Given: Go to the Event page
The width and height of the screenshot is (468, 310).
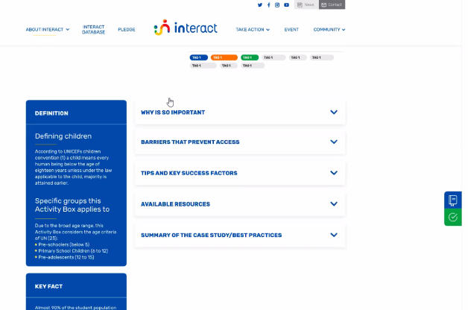Looking at the screenshot, I should point(291,30).
